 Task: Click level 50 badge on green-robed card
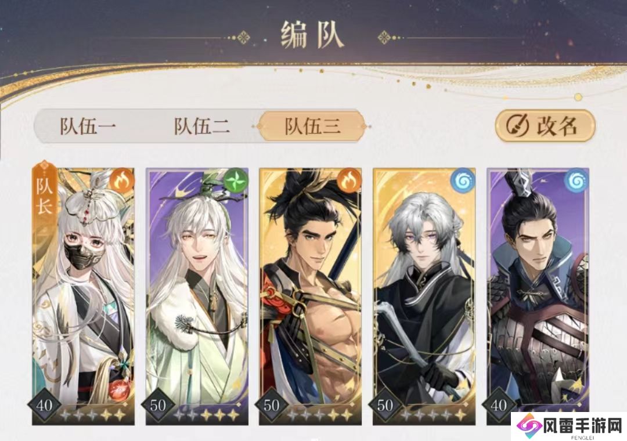(x=158, y=405)
